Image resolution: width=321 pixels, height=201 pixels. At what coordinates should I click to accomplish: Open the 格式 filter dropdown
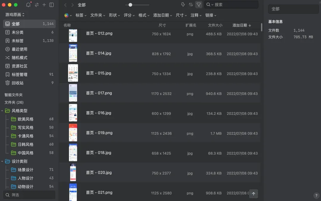click(144, 15)
